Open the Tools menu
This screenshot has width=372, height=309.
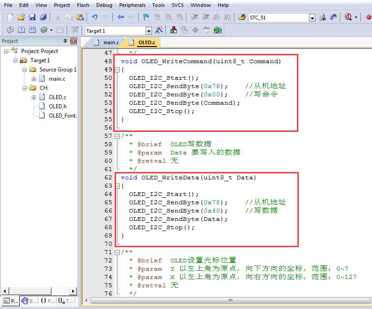point(158,5)
